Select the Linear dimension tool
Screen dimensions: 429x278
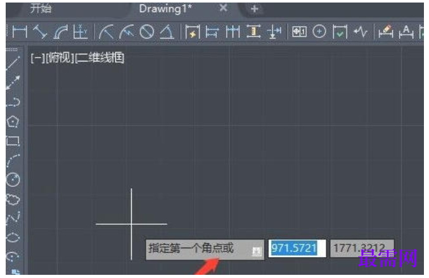click(20, 32)
